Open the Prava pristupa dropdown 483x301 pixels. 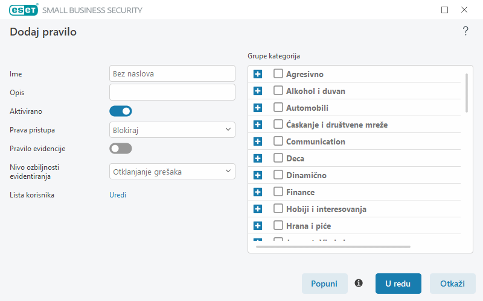[172, 130]
